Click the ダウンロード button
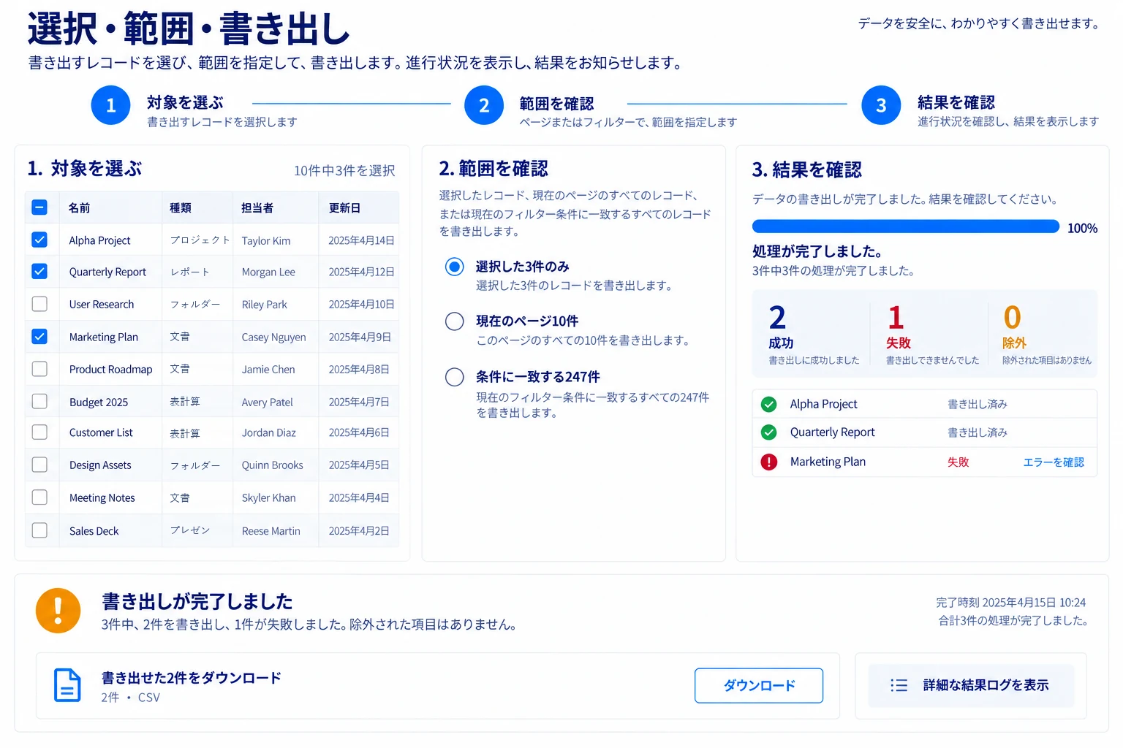Screen dimensions: 1123x748 tap(759, 685)
